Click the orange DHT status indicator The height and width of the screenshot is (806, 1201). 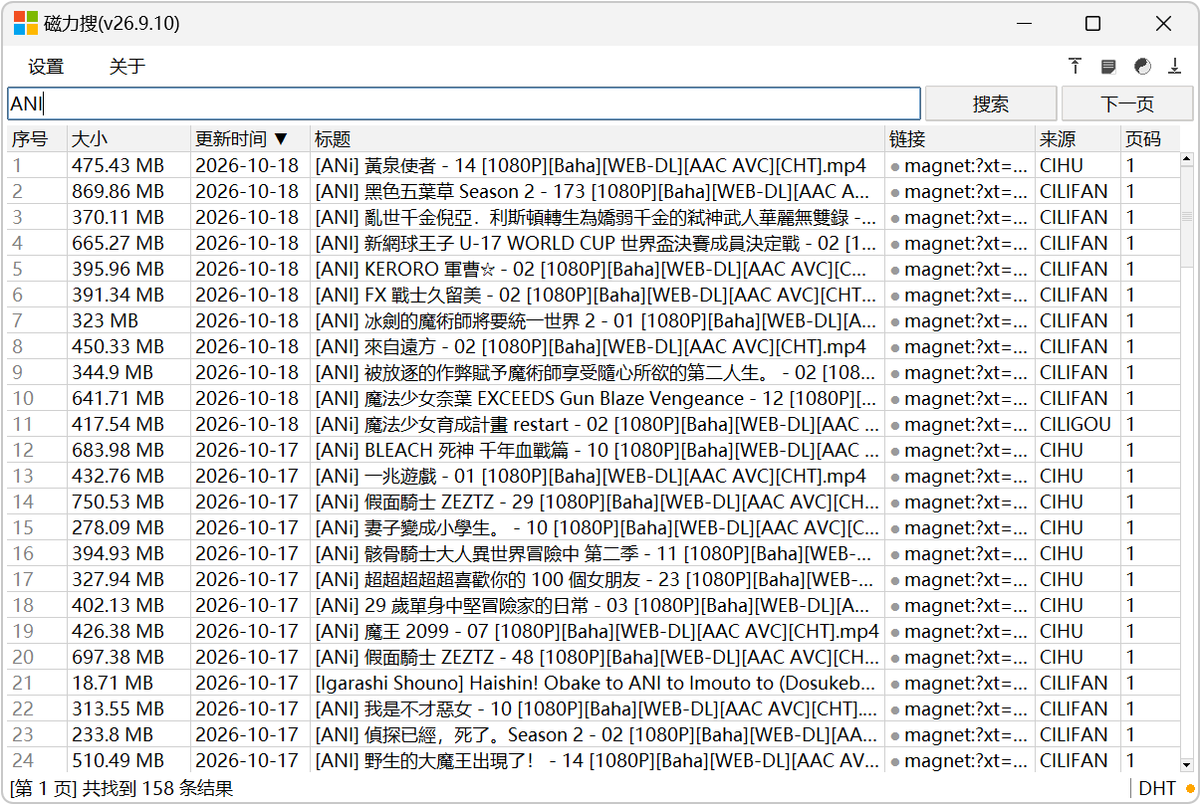point(1190,789)
